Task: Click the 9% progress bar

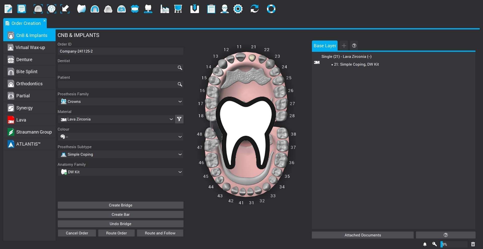Action: tap(454, 244)
